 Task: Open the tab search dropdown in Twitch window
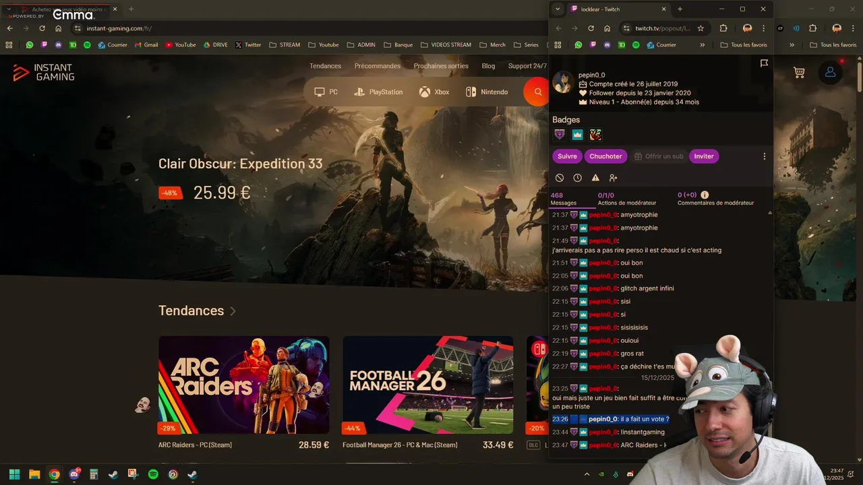click(x=557, y=9)
